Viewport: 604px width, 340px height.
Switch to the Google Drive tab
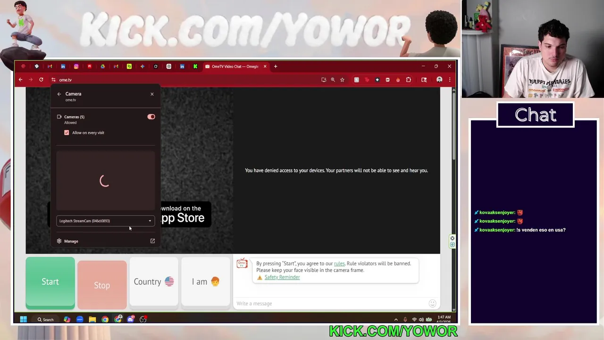click(102, 67)
